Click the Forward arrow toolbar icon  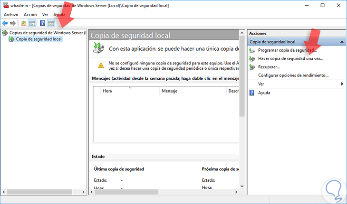(x=13, y=23)
